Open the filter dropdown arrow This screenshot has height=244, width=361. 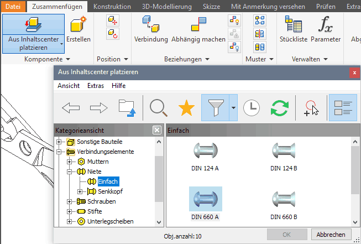tap(233, 107)
